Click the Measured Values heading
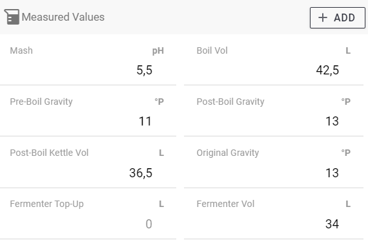This screenshot has height=251, width=368. click(63, 17)
